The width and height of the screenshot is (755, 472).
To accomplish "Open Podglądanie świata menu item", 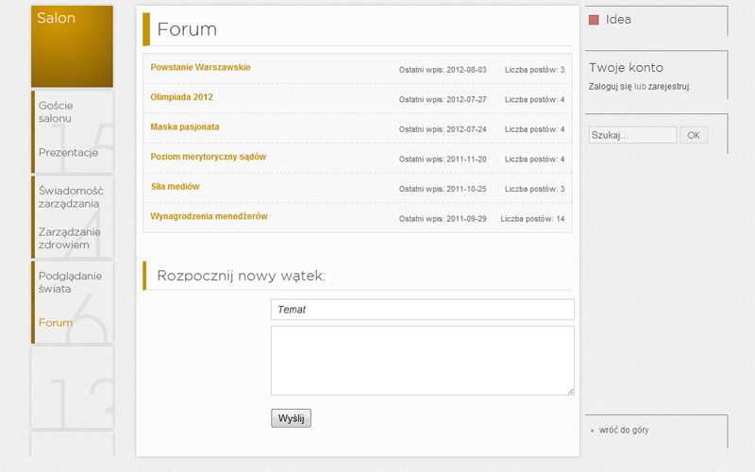I will (x=70, y=282).
